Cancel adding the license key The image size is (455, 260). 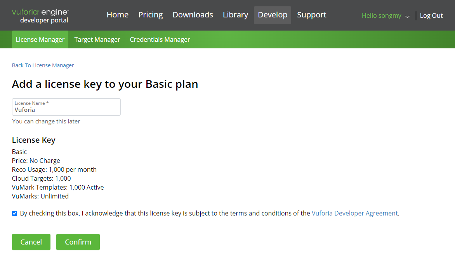pos(31,242)
